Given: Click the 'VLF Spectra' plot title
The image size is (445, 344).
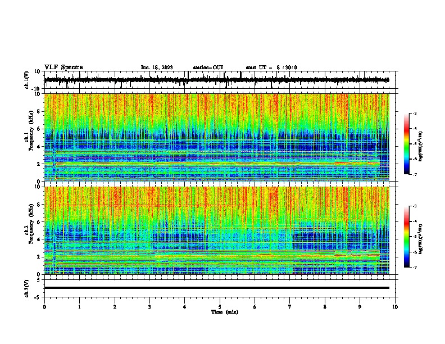Looking at the screenshot, I should (63, 67).
